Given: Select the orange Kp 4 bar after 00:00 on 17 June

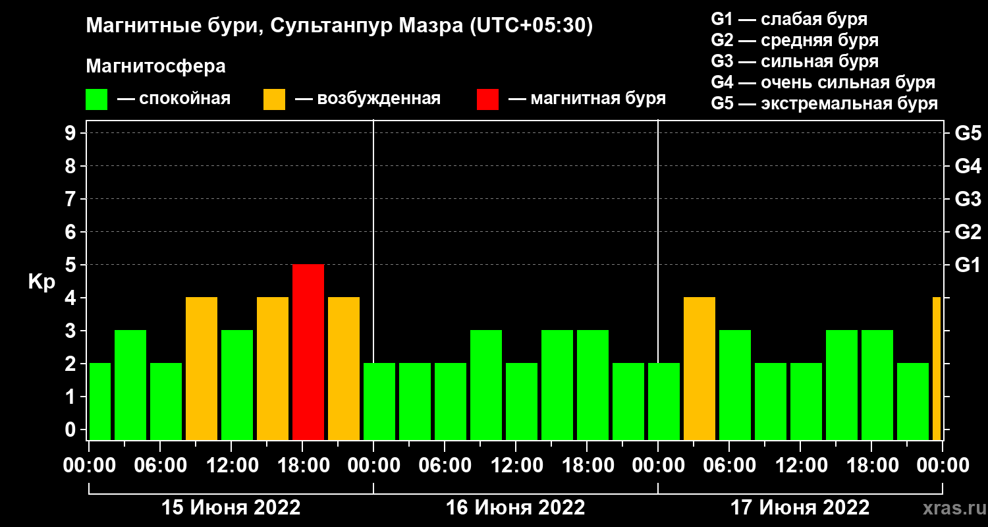Looking at the screenshot, I should (700, 369).
